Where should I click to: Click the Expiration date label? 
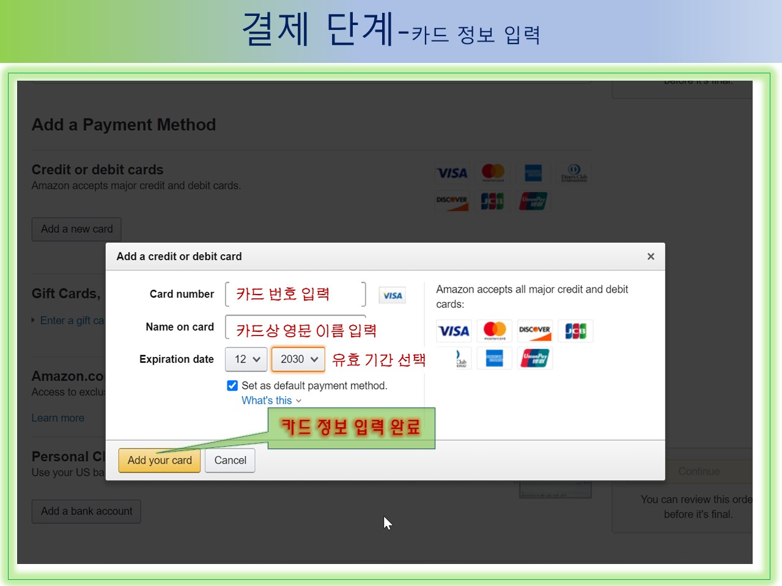(x=177, y=359)
